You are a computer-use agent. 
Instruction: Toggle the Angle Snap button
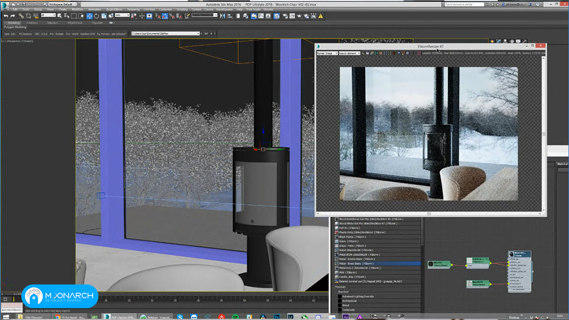[x=165, y=16]
